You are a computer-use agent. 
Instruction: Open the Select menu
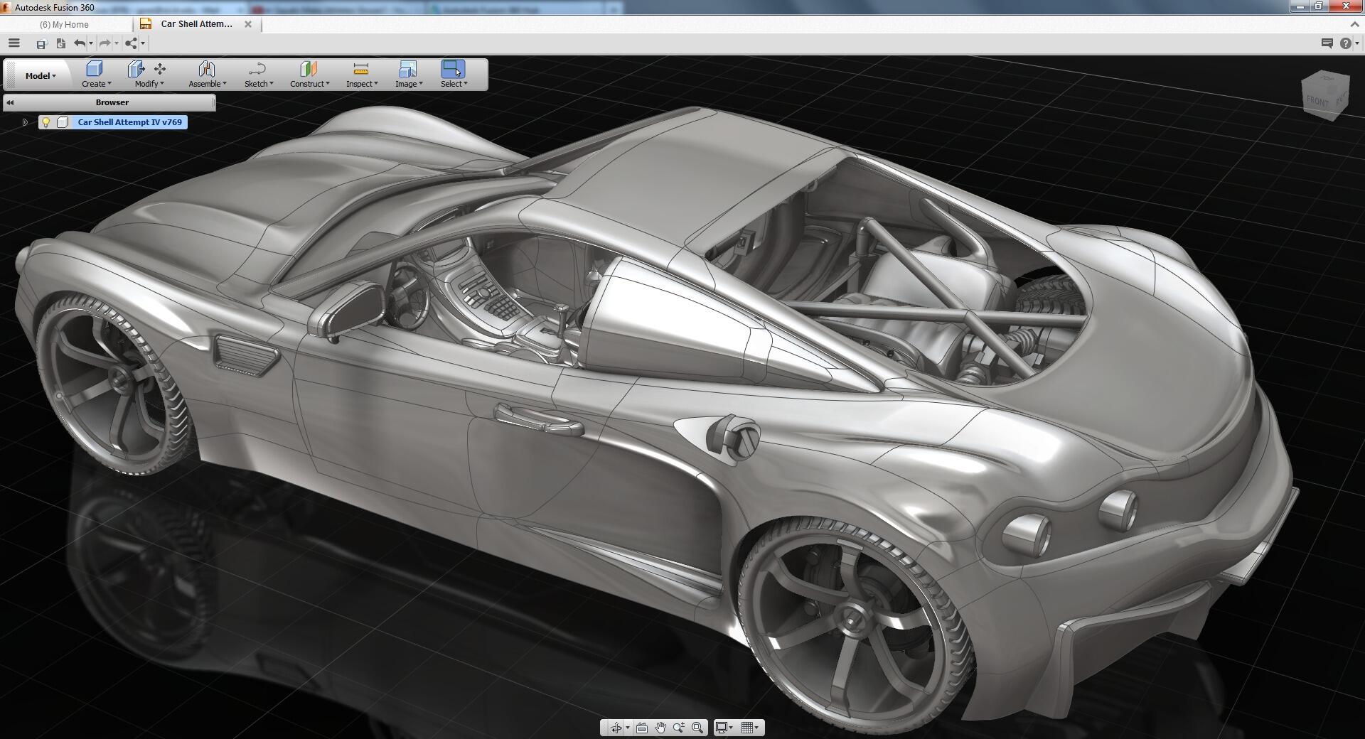point(454,84)
